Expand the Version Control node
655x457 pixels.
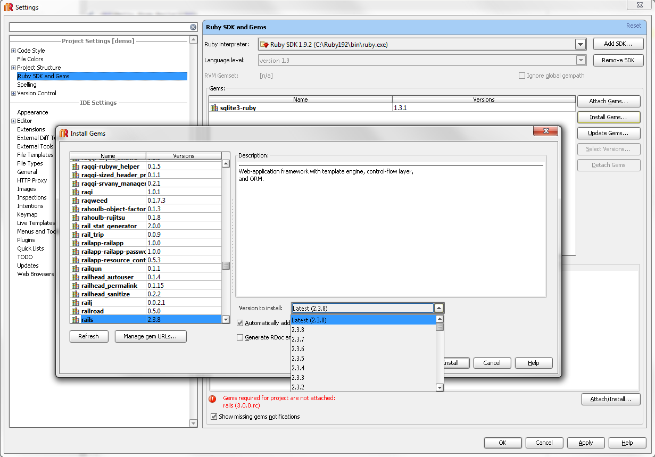(13, 93)
